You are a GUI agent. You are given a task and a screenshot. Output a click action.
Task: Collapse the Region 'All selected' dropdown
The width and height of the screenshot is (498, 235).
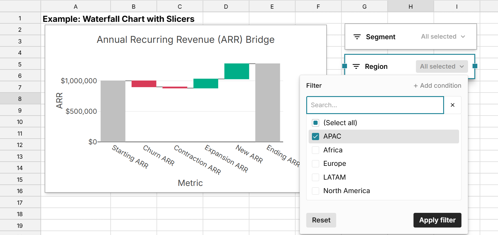(442, 66)
